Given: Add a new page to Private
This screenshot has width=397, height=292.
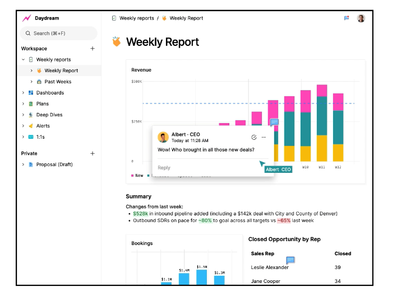Looking at the screenshot, I should pos(93,153).
